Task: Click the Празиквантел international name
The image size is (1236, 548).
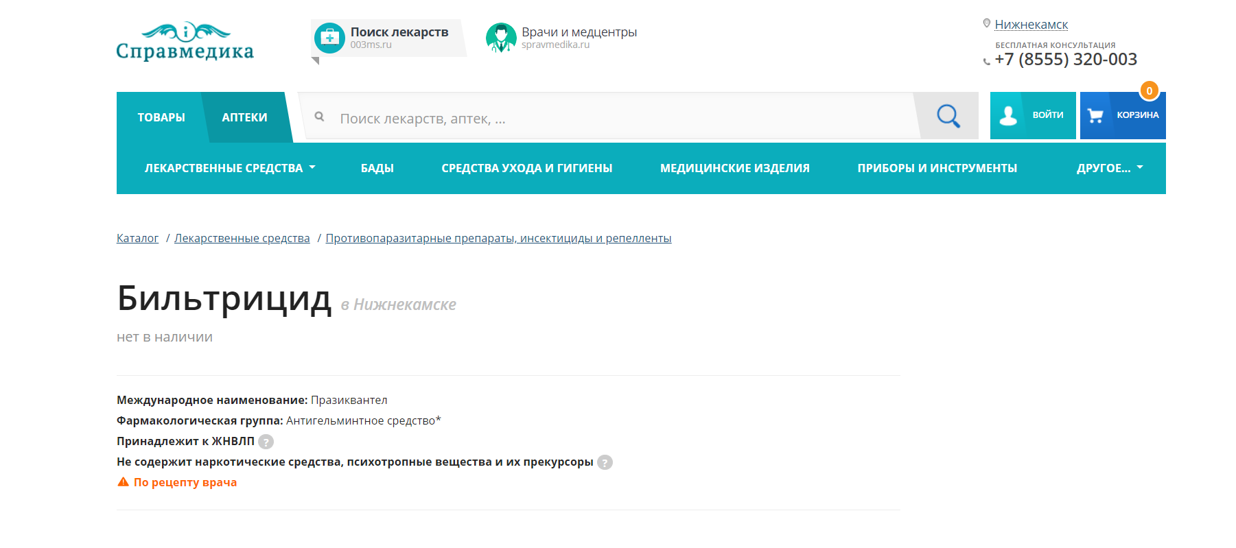Action: click(349, 400)
